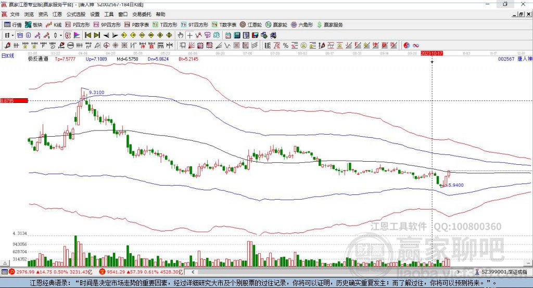Click the n² tool icon

88,46
